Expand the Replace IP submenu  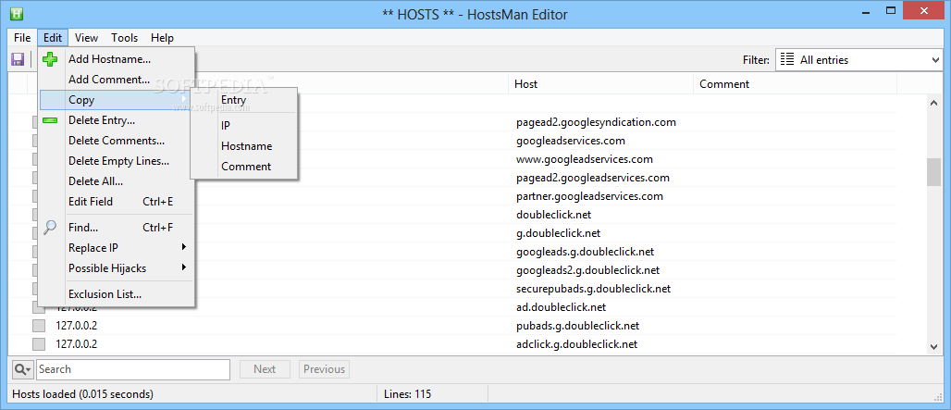[116, 247]
